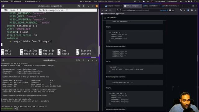The image size is (199, 112).
Task: Open the grid icon beside the bookmark star
Action: 170,10
